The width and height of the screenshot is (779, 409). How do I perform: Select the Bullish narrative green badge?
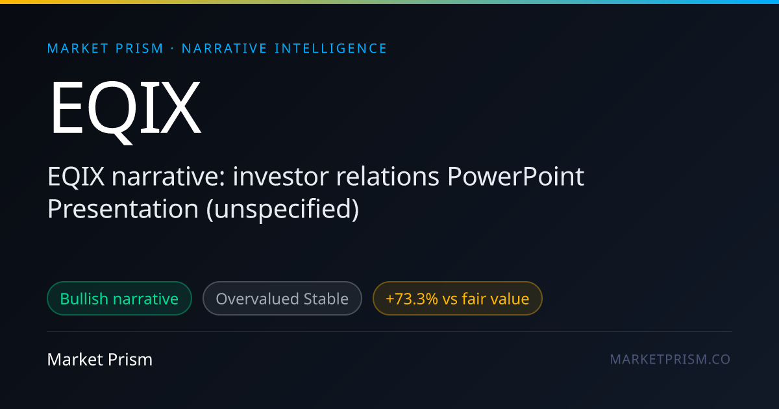click(119, 299)
